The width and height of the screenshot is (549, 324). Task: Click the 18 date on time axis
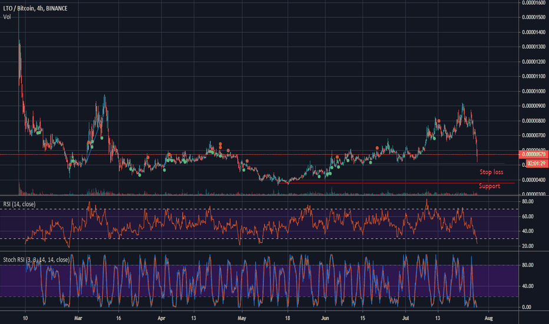coord(287,318)
